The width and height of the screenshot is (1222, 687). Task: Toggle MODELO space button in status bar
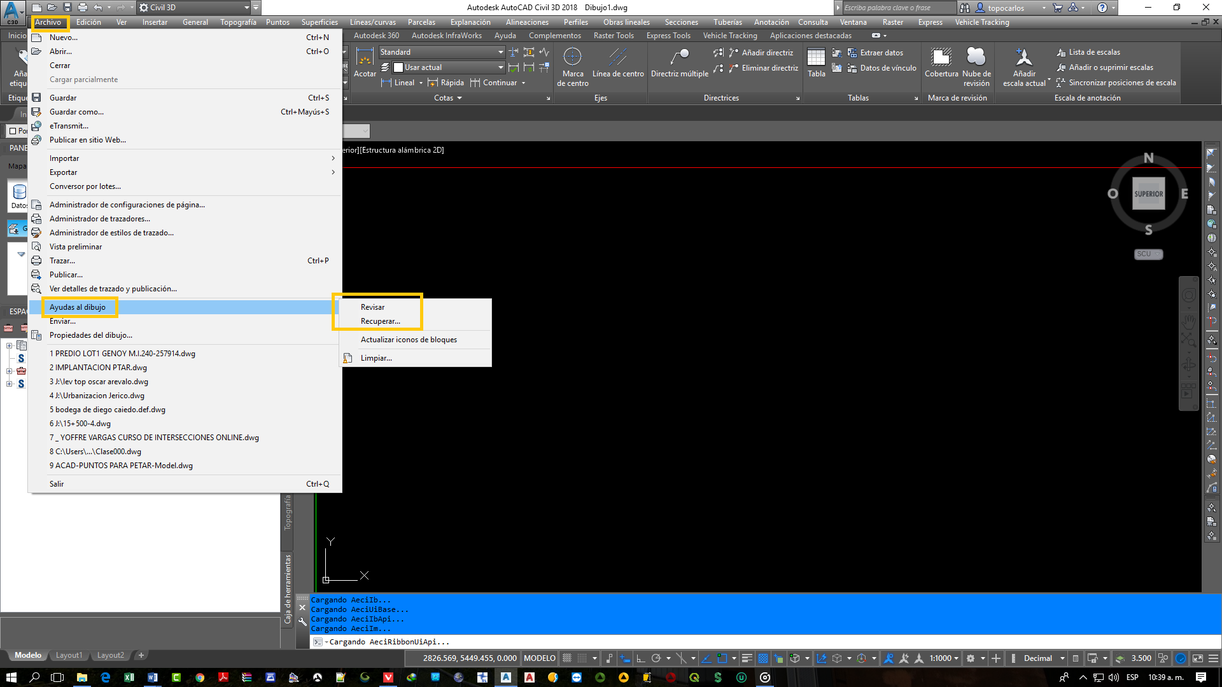coord(539,658)
